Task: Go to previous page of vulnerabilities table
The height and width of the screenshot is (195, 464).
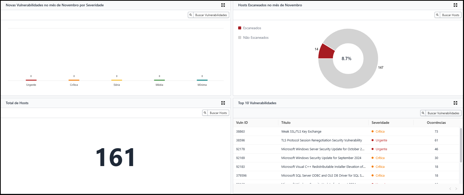Action: click(x=450, y=189)
